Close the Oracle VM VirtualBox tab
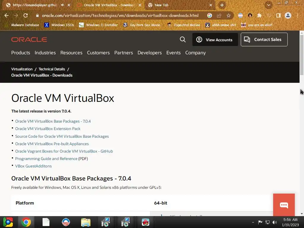The image size is (304, 228). (140, 5)
